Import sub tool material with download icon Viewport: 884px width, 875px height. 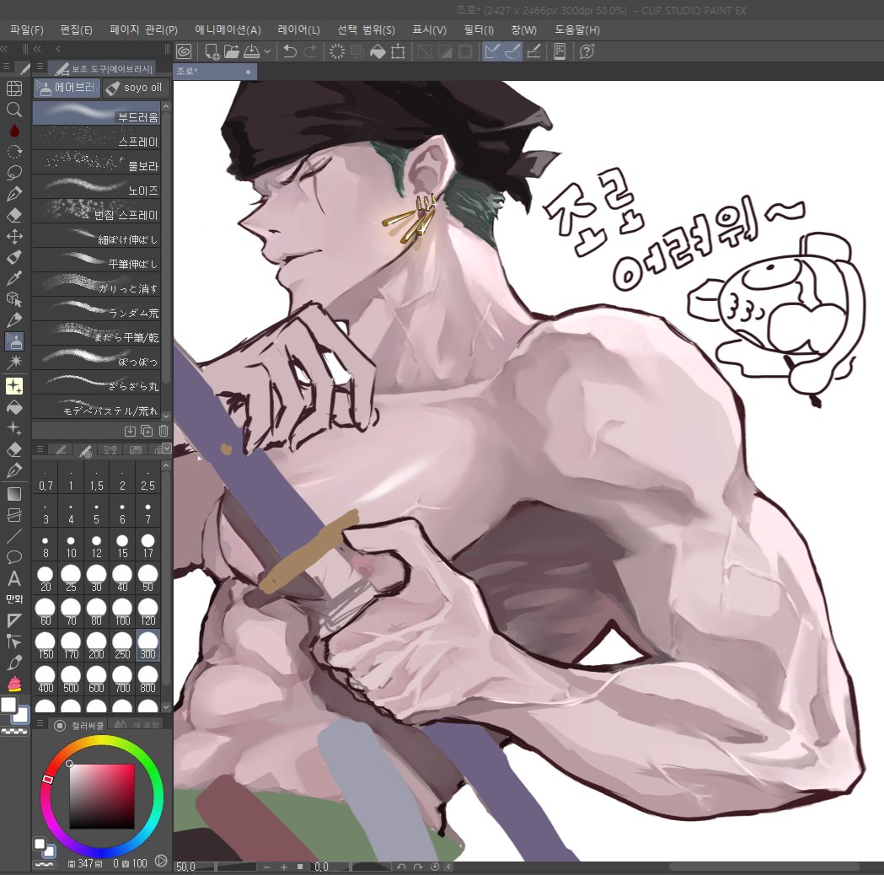pyautogui.click(x=130, y=431)
